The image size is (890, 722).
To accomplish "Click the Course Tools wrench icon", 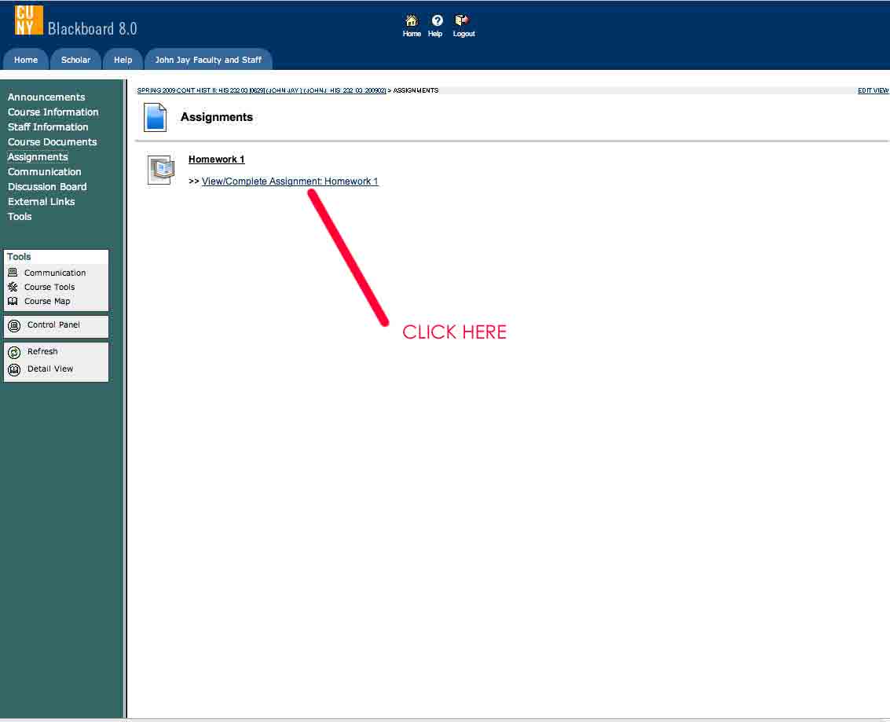I will point(13,287).
